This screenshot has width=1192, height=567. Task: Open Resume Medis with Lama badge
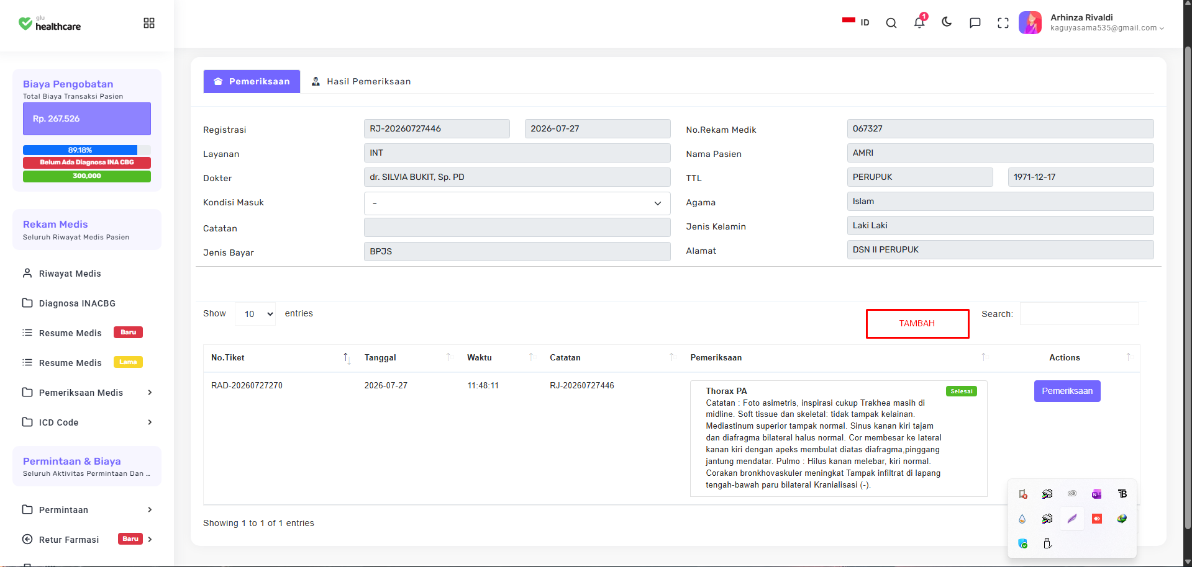pyautogui.click(x=82, y=363)
